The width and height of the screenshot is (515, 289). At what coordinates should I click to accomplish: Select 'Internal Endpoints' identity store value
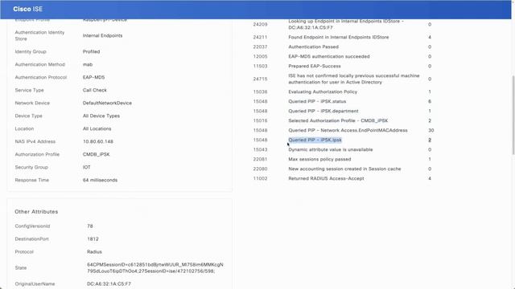click(x=102, y=35)
